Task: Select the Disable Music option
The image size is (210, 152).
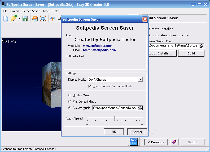Action: [69, 95]
